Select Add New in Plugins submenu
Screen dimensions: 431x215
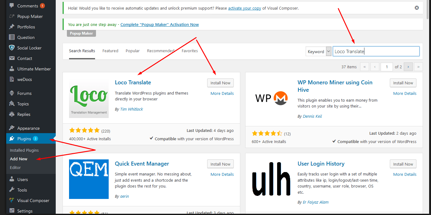coord(19,159)
